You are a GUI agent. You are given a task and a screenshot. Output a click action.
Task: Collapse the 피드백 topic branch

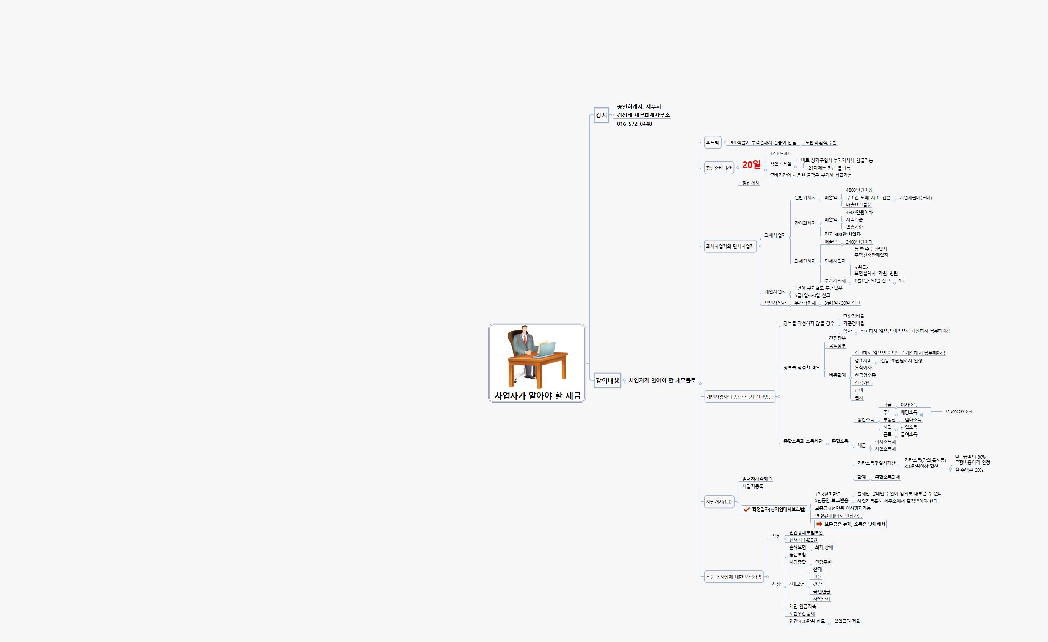pos(725,143)
